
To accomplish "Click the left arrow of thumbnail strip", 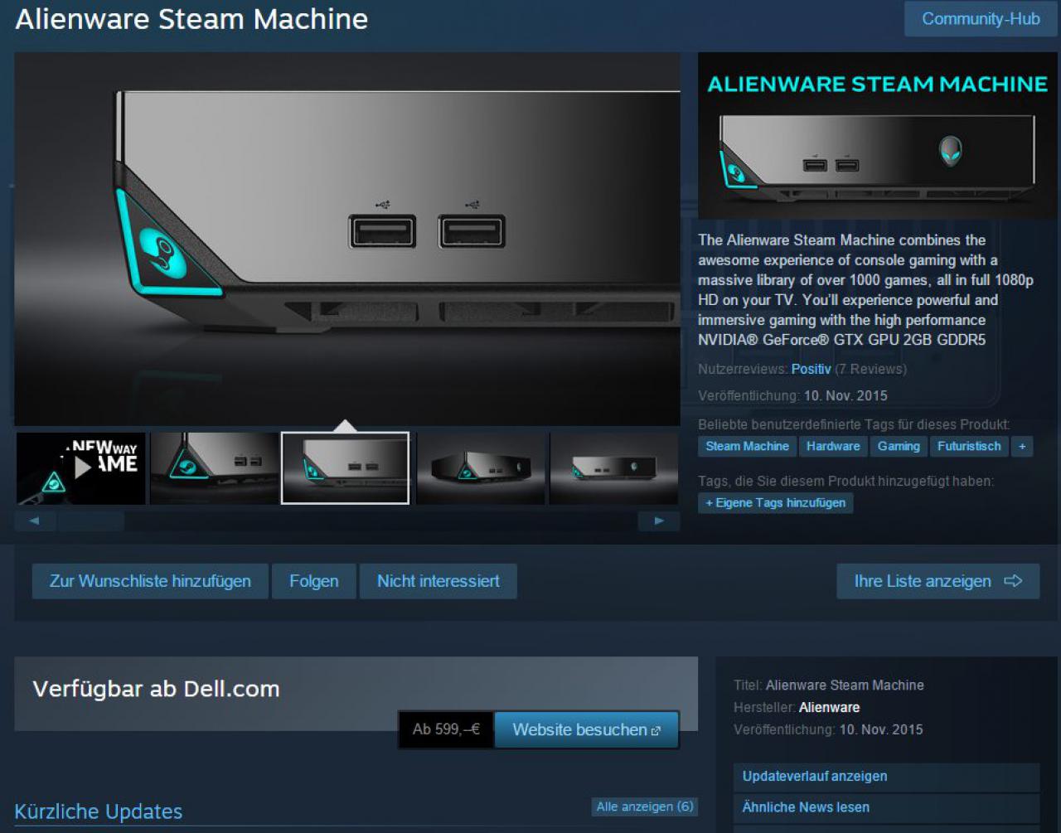I will point(35,521).
